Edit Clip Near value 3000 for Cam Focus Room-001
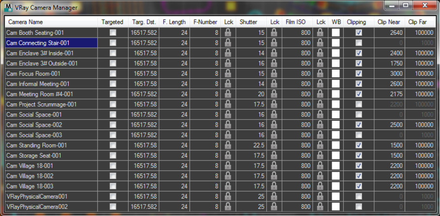This screenshot has width=440, height=216. click(x=390, y=74)
